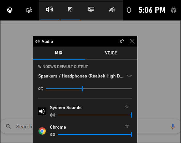181x143 pixels.
Task: Close the Audio widget
Action: click(x=132, y=41)
